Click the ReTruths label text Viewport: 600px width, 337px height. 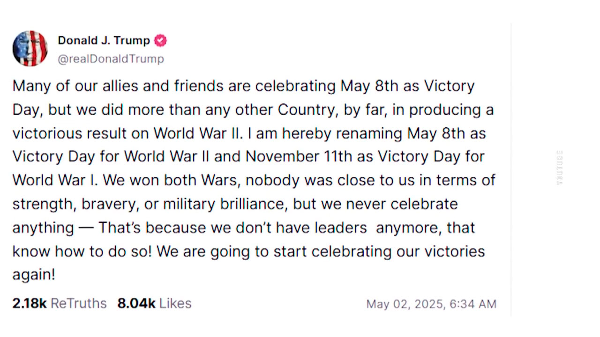[79, 303]
